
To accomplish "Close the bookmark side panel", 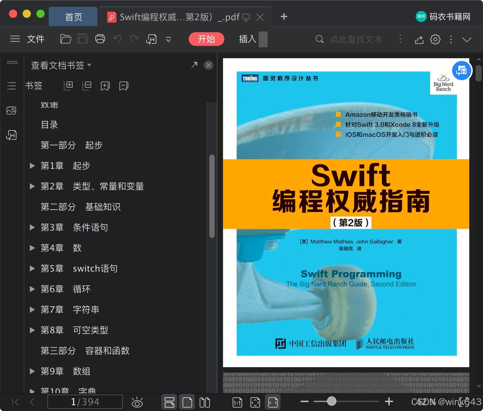I will tap(209, 65).
